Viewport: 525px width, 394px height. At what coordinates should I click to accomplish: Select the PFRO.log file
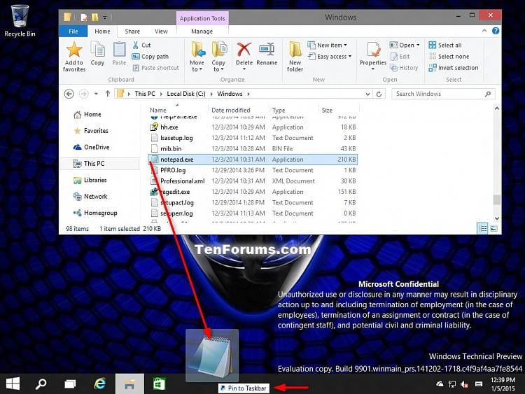click(253, 170)
